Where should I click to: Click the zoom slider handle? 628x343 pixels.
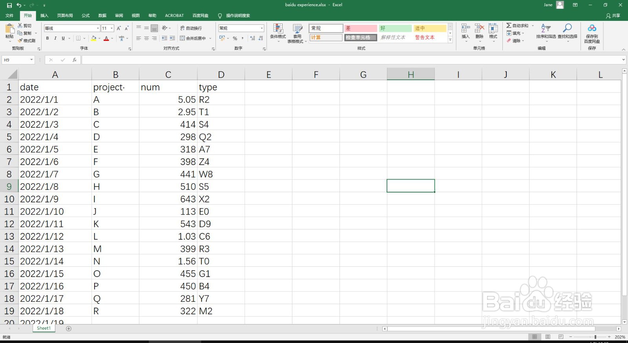(595, 337)
